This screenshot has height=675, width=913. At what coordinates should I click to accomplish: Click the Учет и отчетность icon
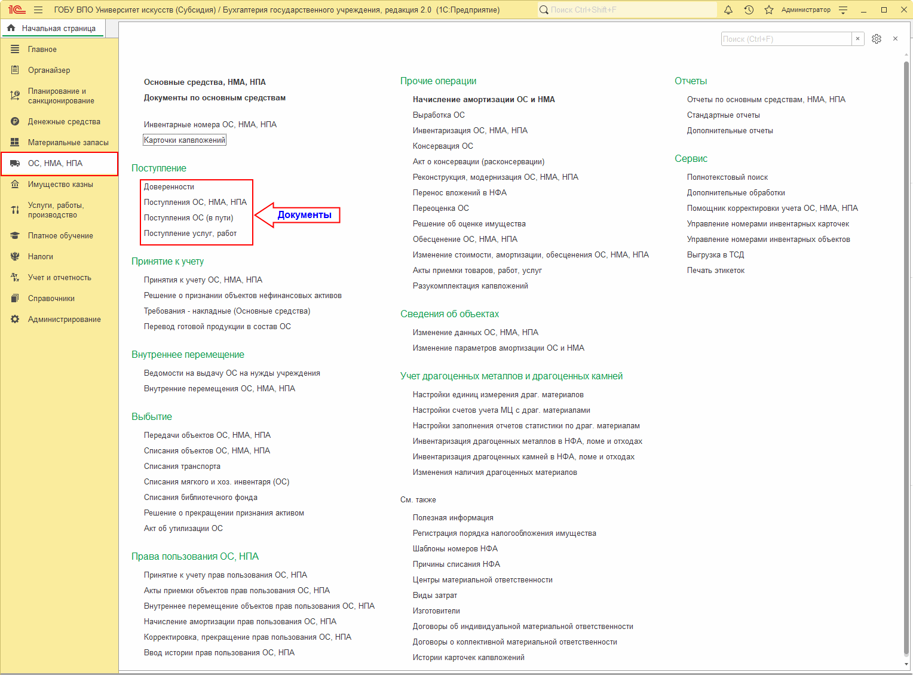15,277
